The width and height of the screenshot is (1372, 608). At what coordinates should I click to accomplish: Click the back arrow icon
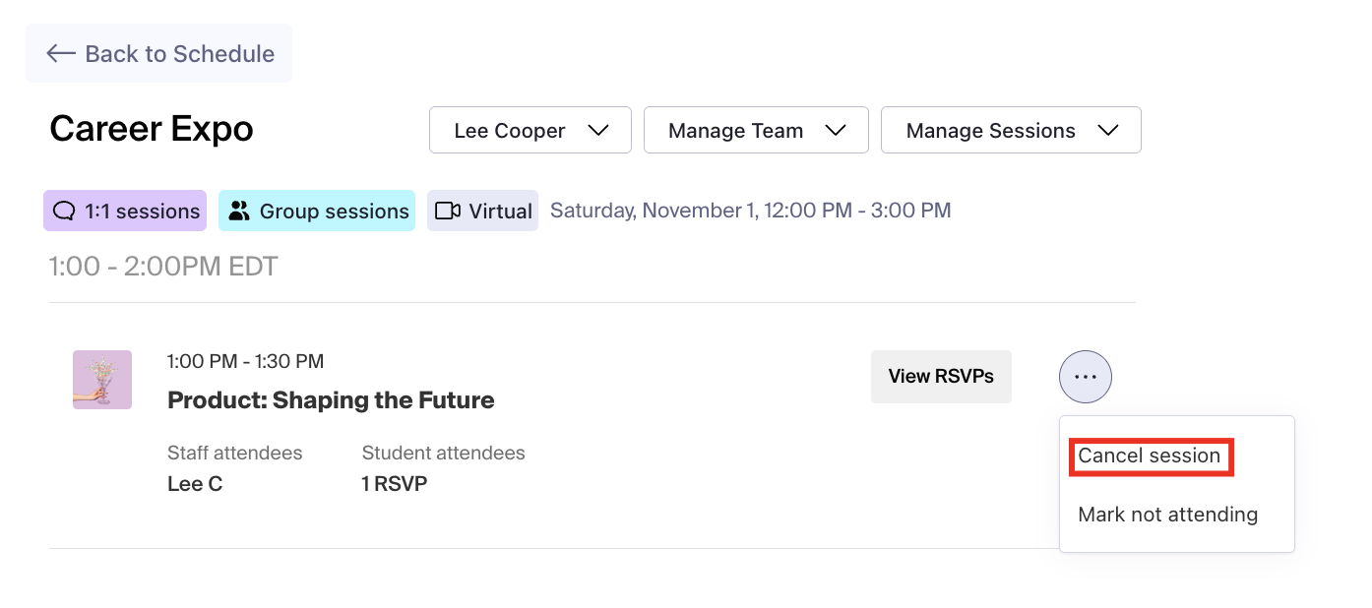tap(61, 53)
